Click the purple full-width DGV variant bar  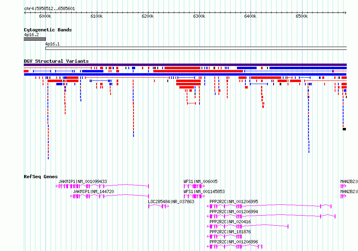[185, 65]
